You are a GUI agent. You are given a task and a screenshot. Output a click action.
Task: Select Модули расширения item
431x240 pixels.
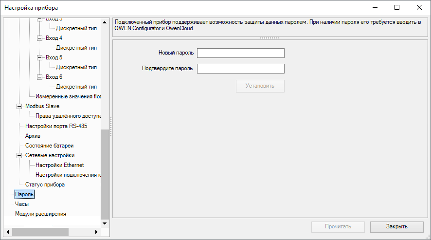(40, 214)
